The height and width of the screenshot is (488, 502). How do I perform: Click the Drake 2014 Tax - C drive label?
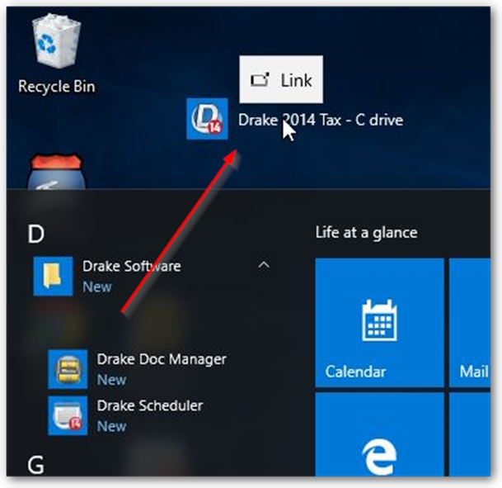coord(321,121)
